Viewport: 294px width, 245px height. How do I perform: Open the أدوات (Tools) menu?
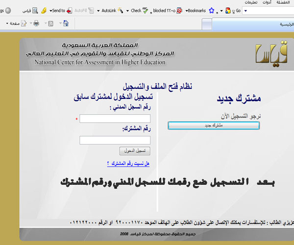(x=267, y=2)
